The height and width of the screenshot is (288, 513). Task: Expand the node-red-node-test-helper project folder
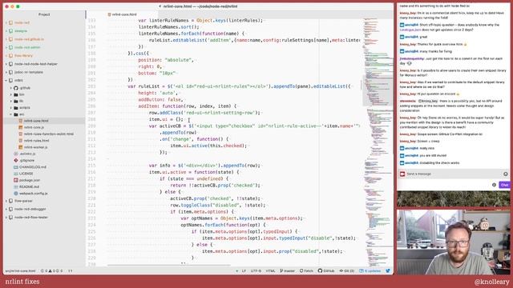pos(6,64)
